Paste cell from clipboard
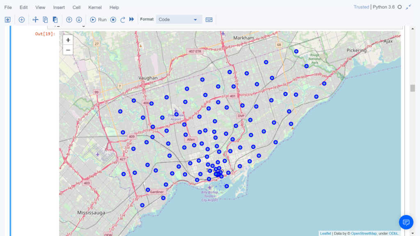 tap(55, 19)
